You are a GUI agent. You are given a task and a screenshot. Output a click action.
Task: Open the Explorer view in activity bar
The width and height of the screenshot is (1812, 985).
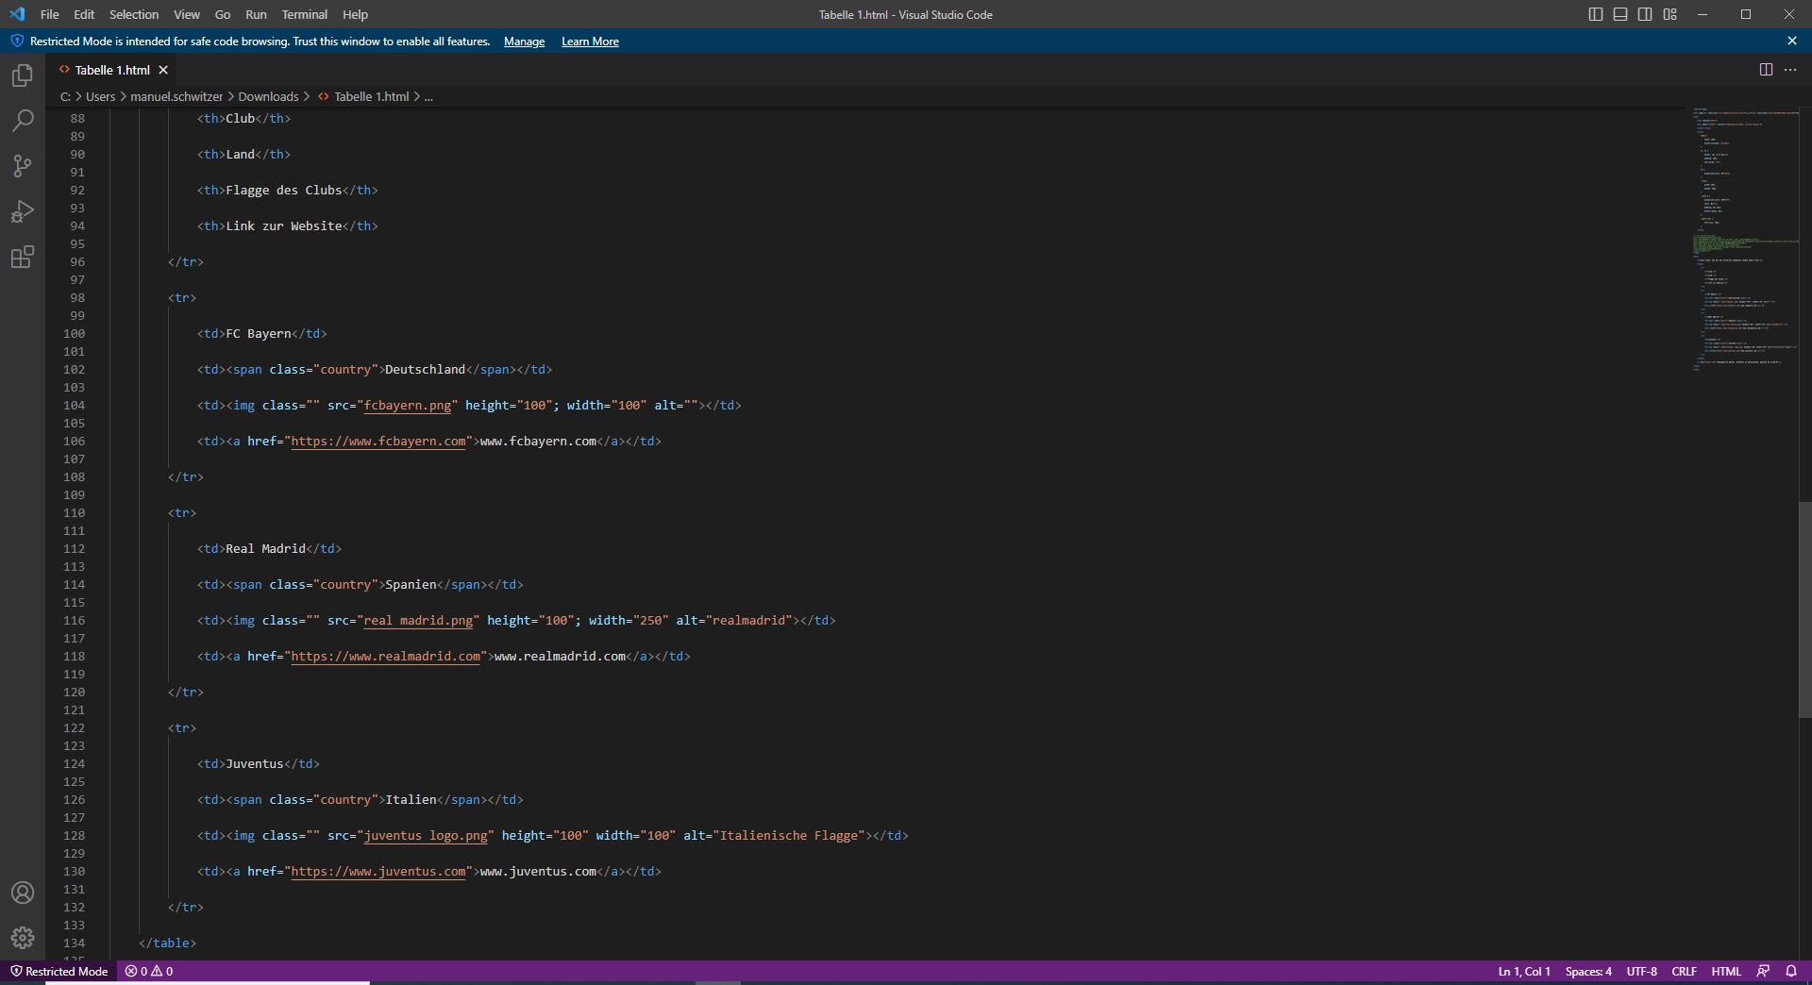pyautogui.click(x=23, y=75)
